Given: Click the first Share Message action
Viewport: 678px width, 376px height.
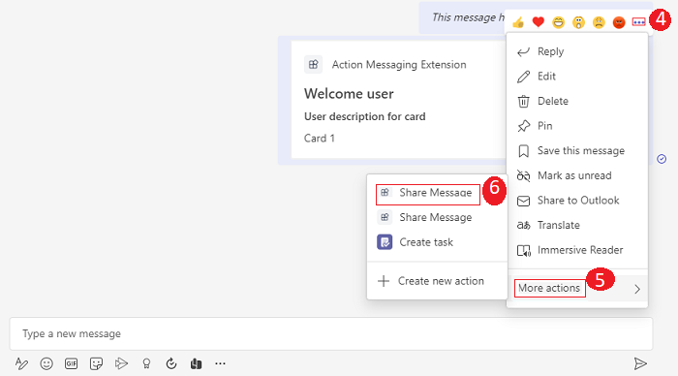Looking at the screenshot, I should (x=437, y=193).
